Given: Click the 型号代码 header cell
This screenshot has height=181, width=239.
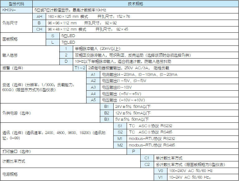Looking at the screenshot, I should pos(16,4).
